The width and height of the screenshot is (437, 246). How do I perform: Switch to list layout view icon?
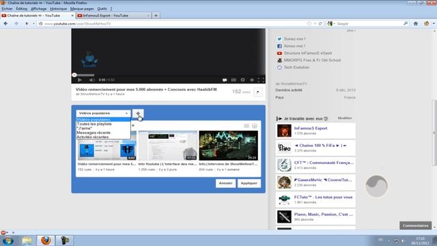tap(246, 126)
